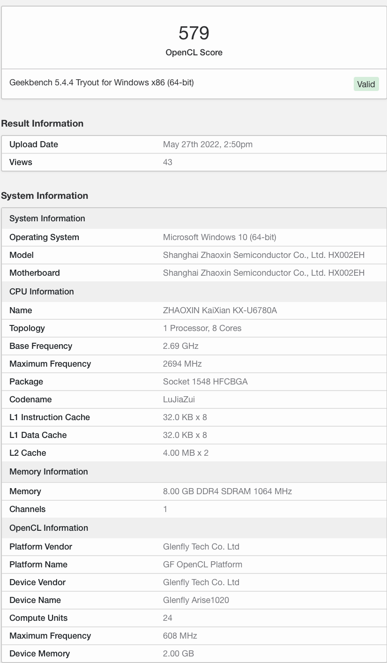Viewport: 387px width, 663px height.
Task: Click the Model row's Zhaoxin HX002EH value
Action: (x=264, y=255)
